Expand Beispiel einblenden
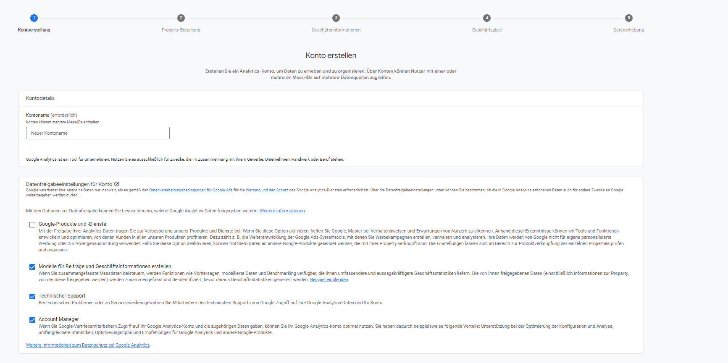 [x=329, y=279]
